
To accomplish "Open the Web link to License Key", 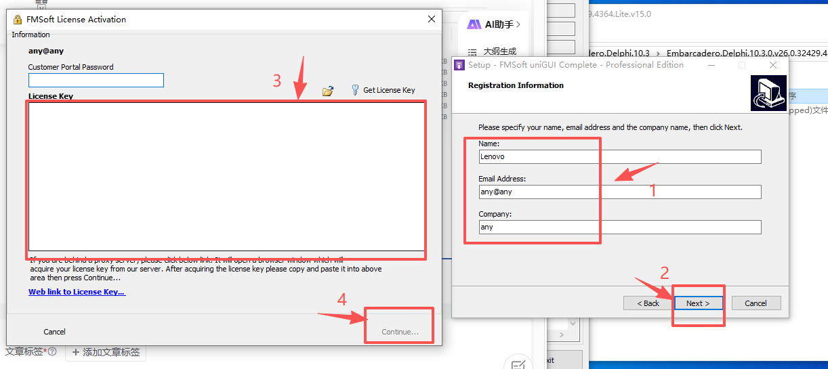I will click(x=77, y=292).
